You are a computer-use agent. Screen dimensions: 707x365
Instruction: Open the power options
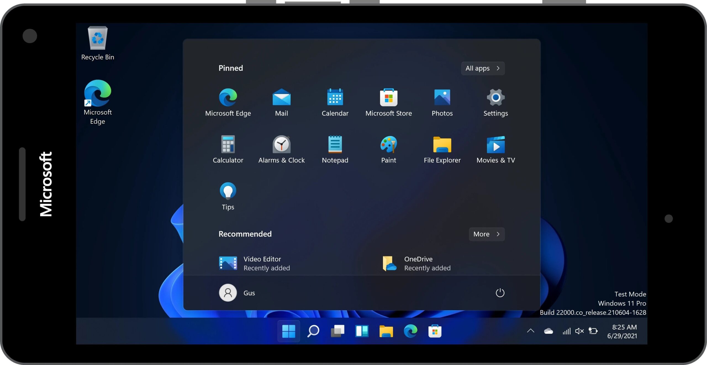[x=500, y=293]
